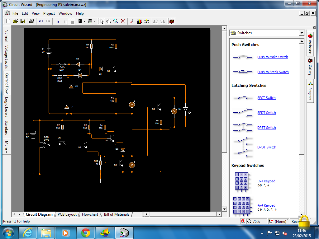Click the toolbar icon with yellow arrow

tap(146, 21)
